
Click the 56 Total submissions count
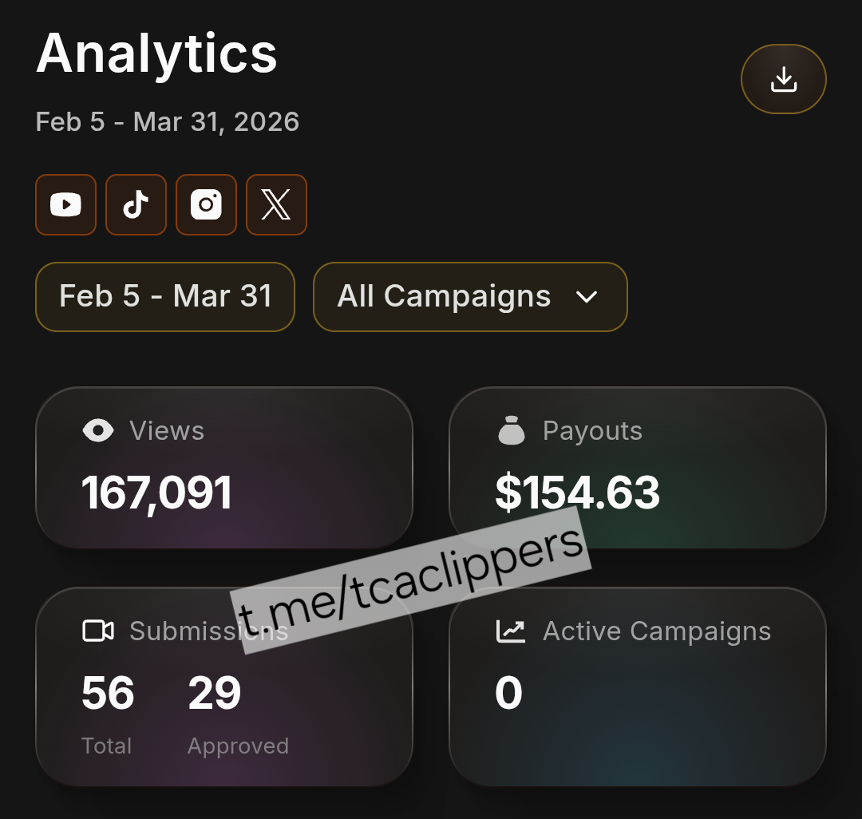click(108, 693)
